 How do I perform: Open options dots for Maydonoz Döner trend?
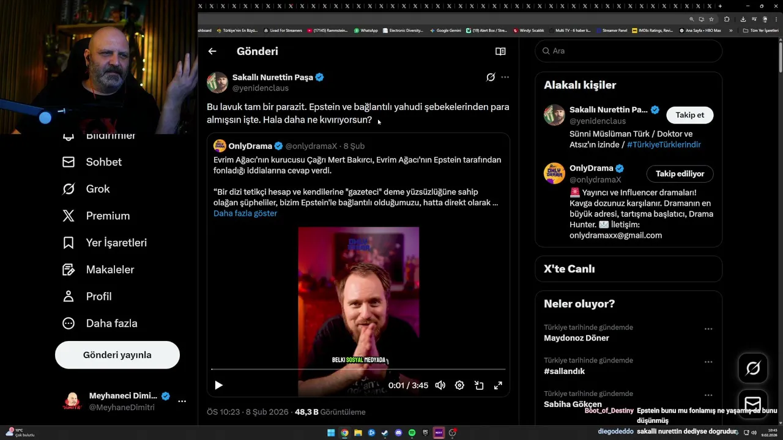[x=708, y=329]
